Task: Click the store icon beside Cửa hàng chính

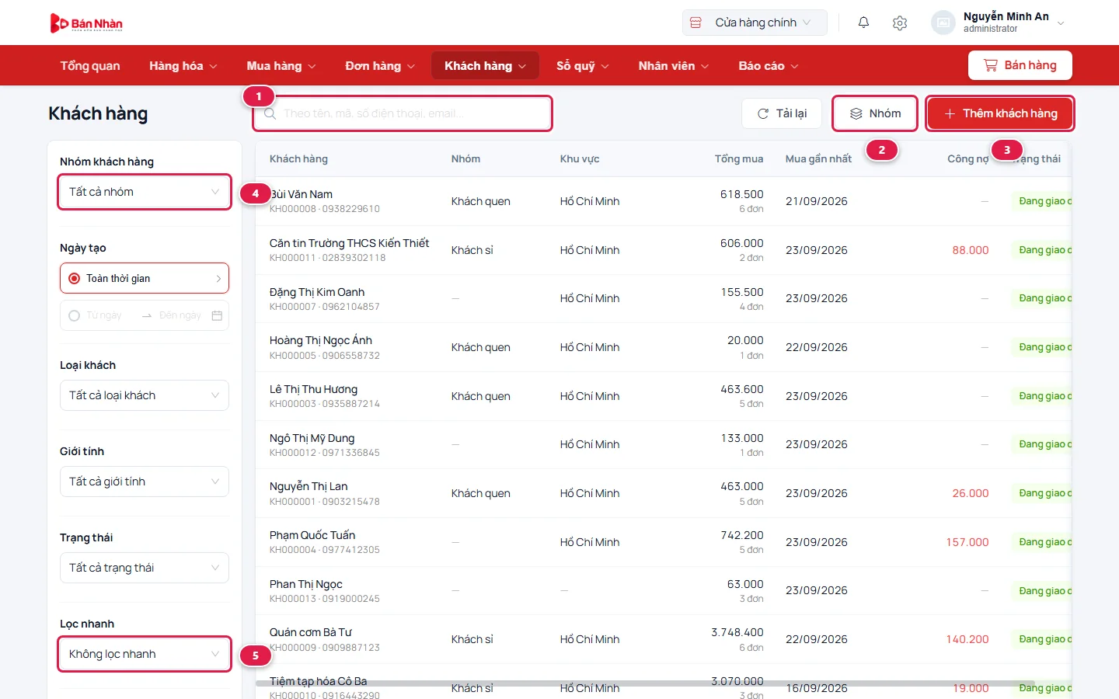Action: pyautogui.click(x=696, y=23)
